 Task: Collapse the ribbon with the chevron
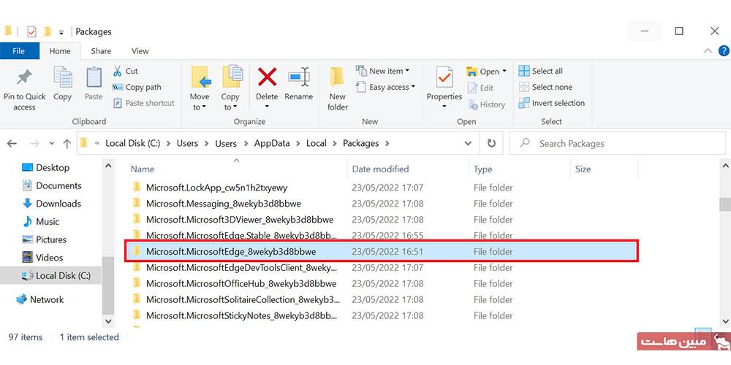[x=708, y=51]
